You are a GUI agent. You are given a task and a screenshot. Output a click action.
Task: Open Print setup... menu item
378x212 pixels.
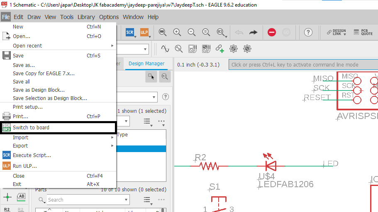[58, 107]
